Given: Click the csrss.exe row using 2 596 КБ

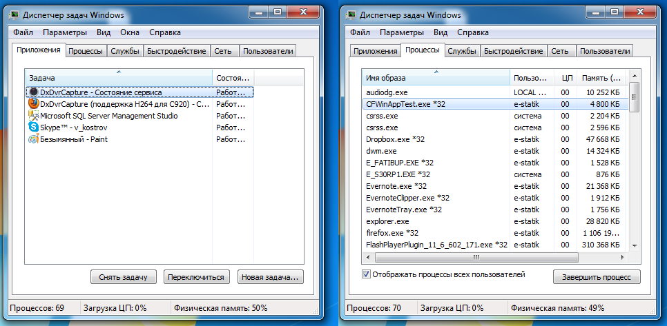Looking at the screenshot, I should [x=494, y=128].
